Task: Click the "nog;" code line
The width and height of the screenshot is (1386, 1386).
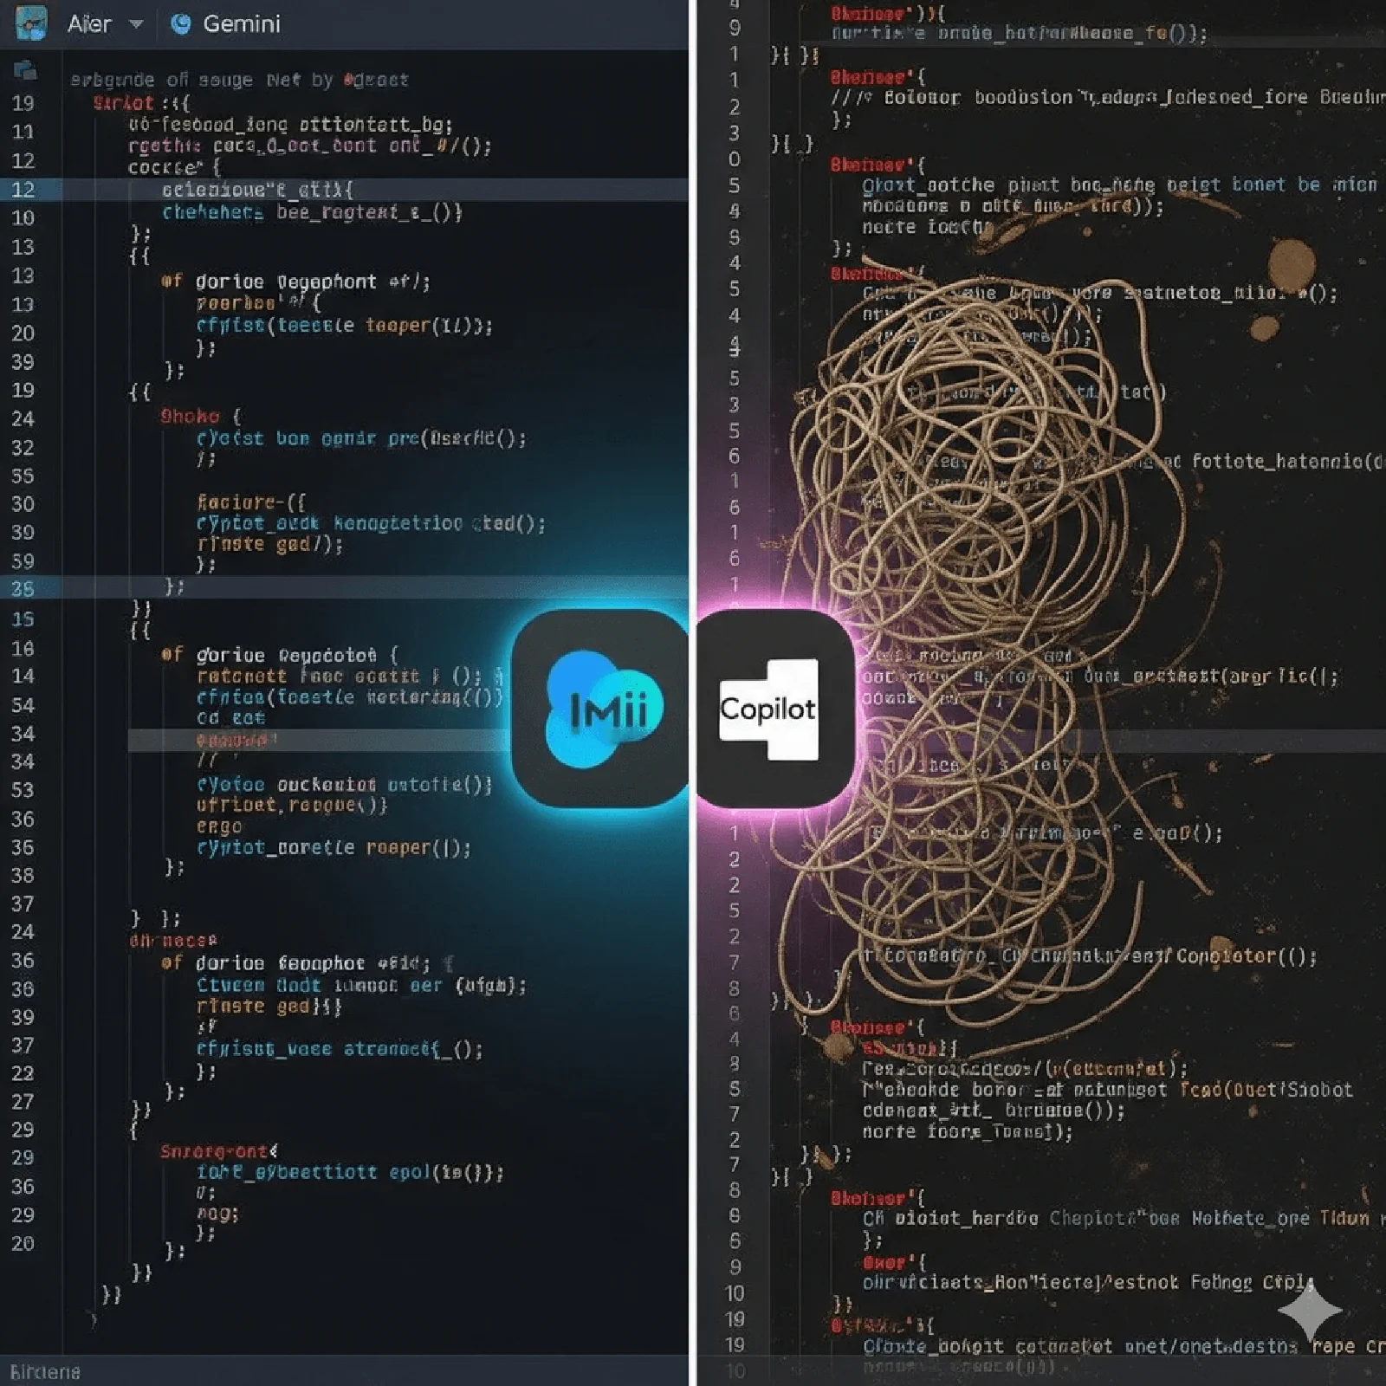Action: pyautogui.click(x=217, y=1214)
